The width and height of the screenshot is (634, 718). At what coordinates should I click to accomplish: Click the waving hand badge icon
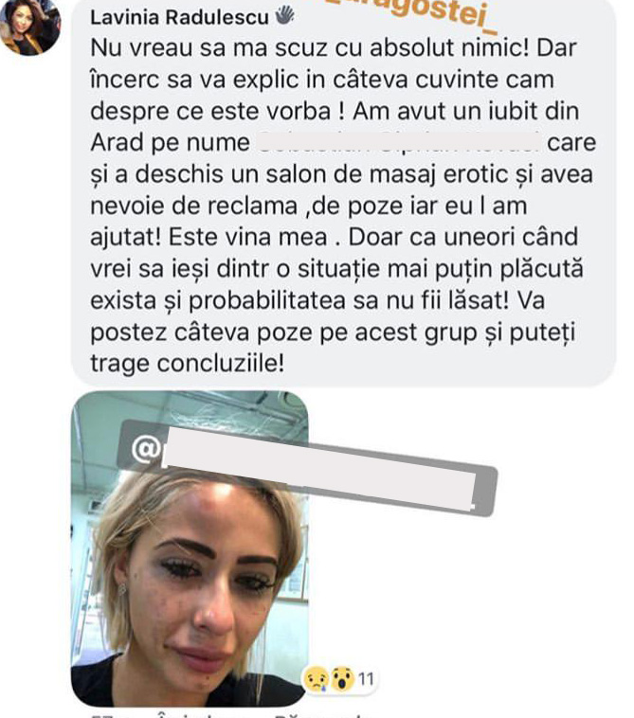(x=284, y=16)
